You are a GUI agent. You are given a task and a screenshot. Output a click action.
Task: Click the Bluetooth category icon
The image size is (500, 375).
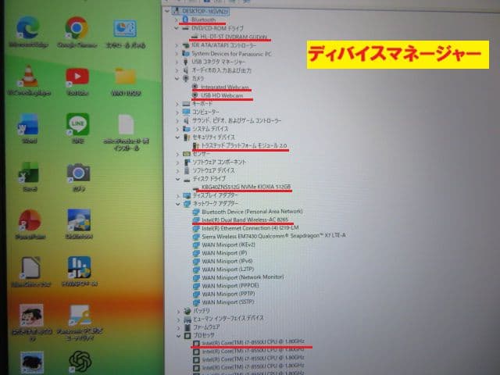pyautogui.click(x=186, y=19)
